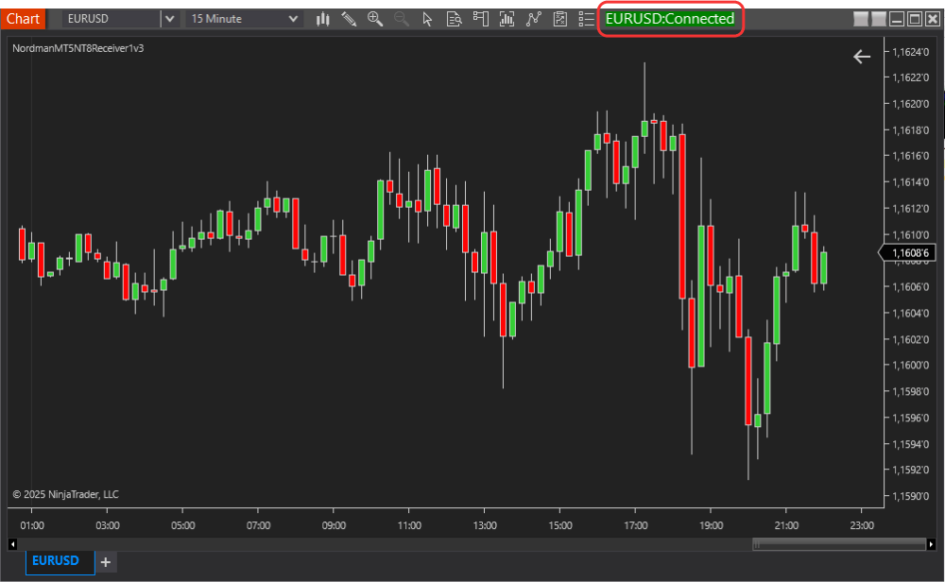This screenshot has width=945, height=582.
Task: Collapse the price axis with the back arrow
Action: (x=862, y=56)
